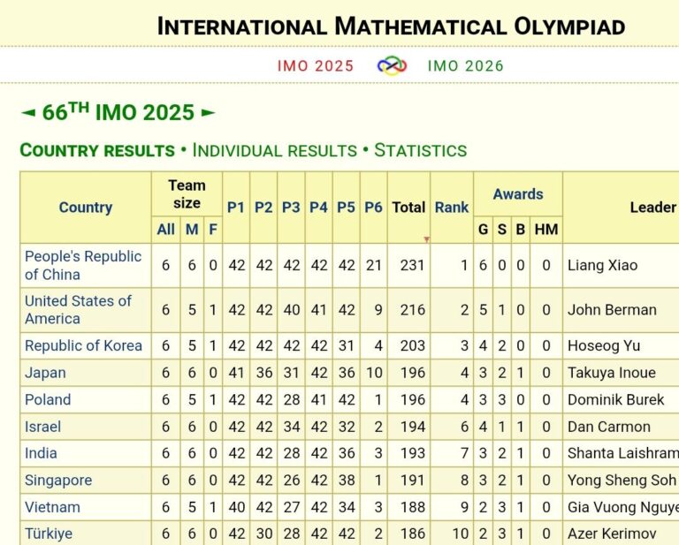
Task: Open United States of America link
Action: [78, 309]
